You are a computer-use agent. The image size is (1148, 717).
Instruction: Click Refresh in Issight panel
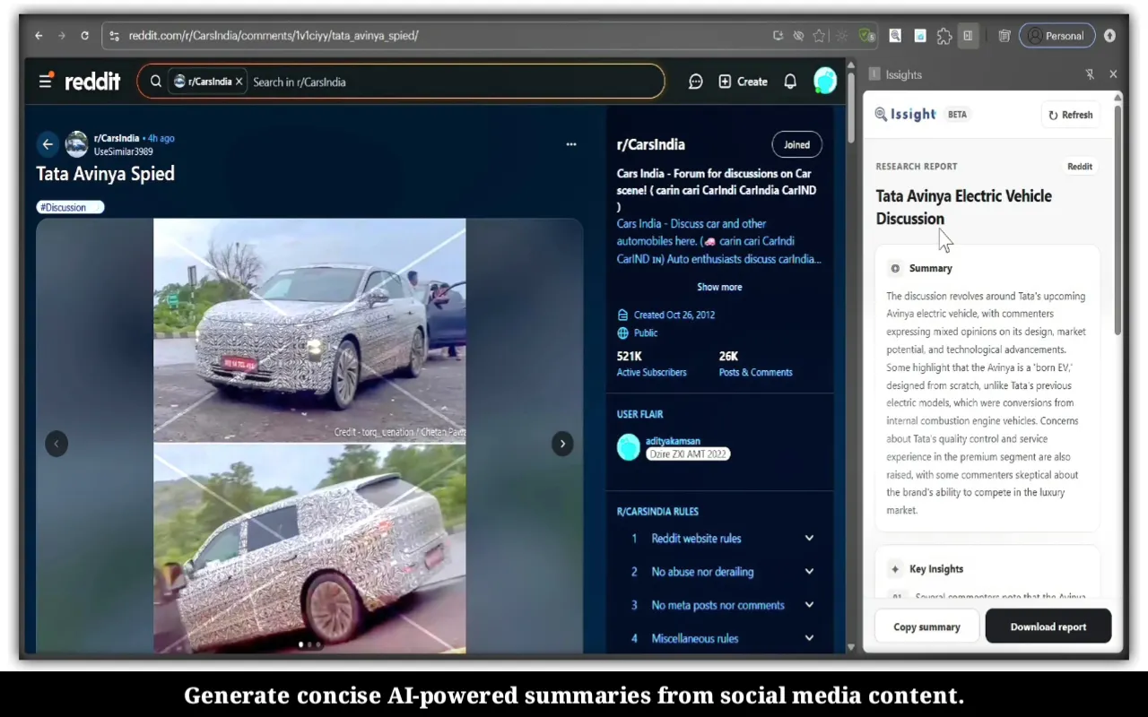tap(1071, 115)
